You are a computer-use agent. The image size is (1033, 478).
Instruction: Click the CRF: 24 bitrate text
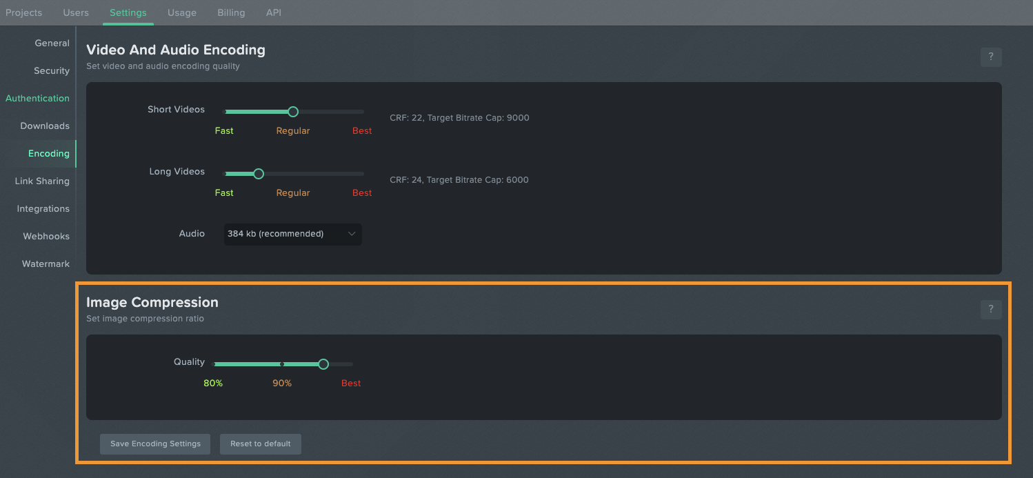coord(459,180)
